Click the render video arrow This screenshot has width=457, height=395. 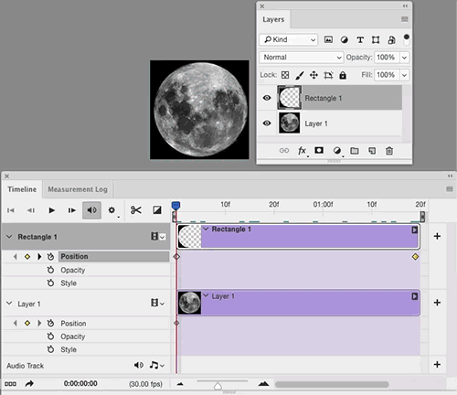[29, 384]
